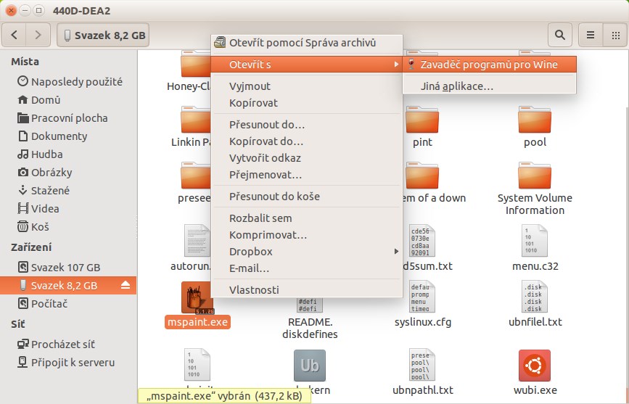The image size is (629, 404).
Task: Go back with the left arrow button
Action: pyautogui.click(x=15, y=35)
